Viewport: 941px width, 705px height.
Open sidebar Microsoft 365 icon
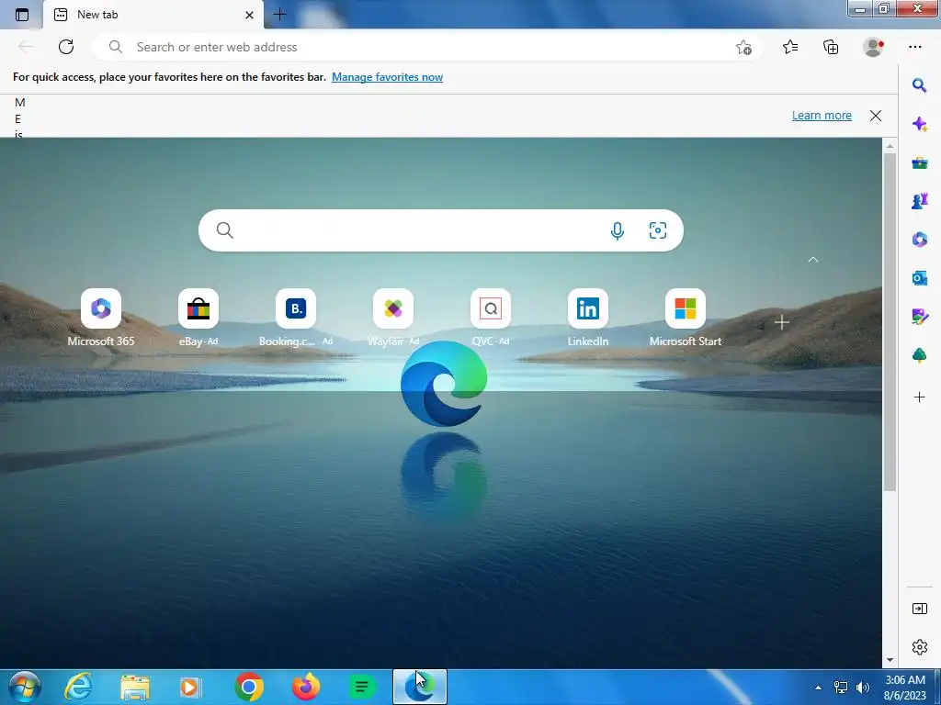pos(919,240)
